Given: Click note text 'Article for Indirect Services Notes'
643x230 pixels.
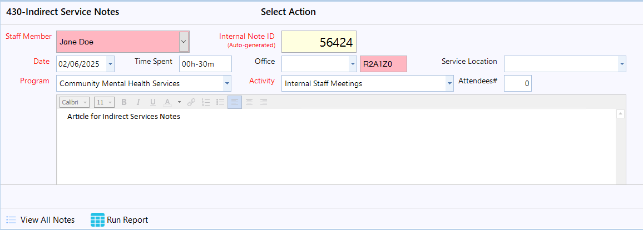Looking at the screenshot, I should pos(124,117).
